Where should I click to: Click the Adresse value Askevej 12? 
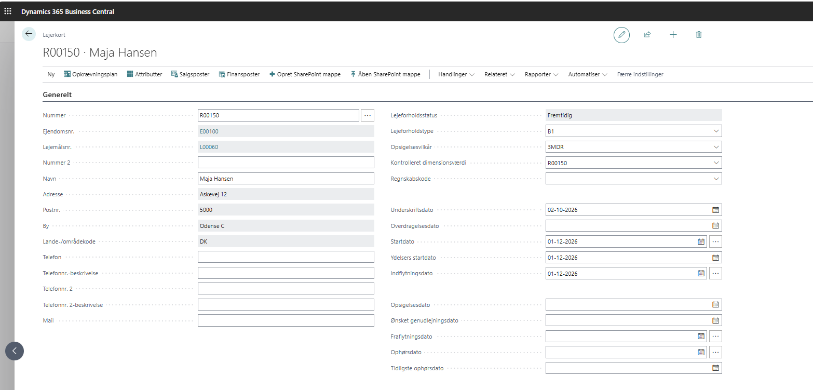[x=286, y=194]
